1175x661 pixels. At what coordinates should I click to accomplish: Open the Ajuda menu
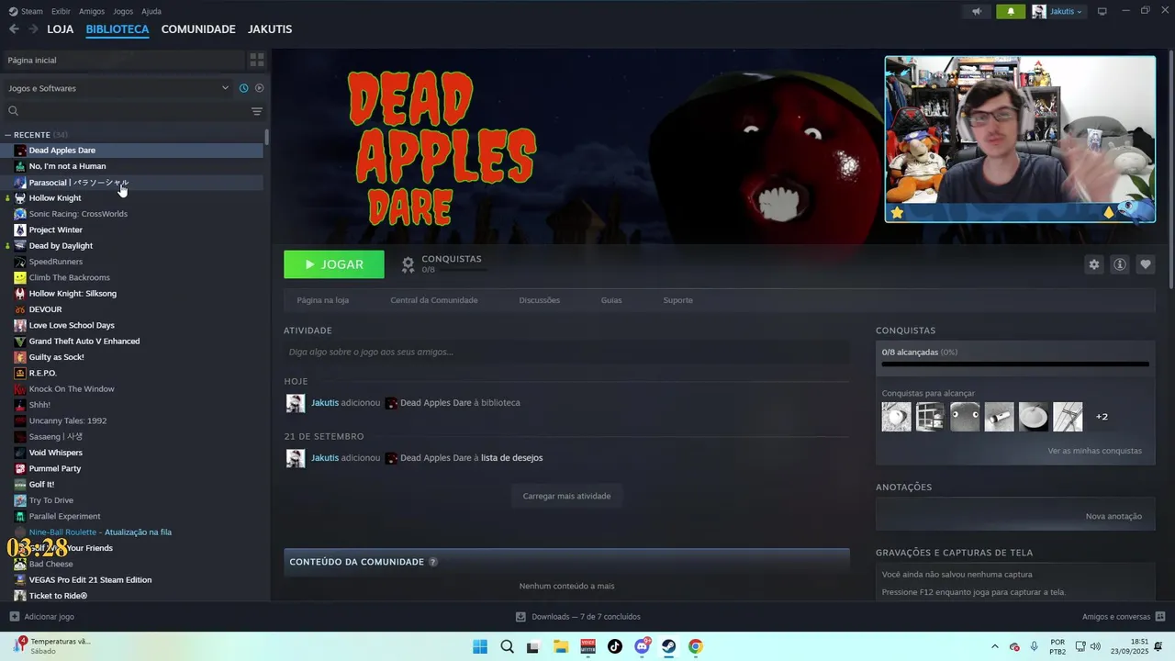[x=151, y=11]
